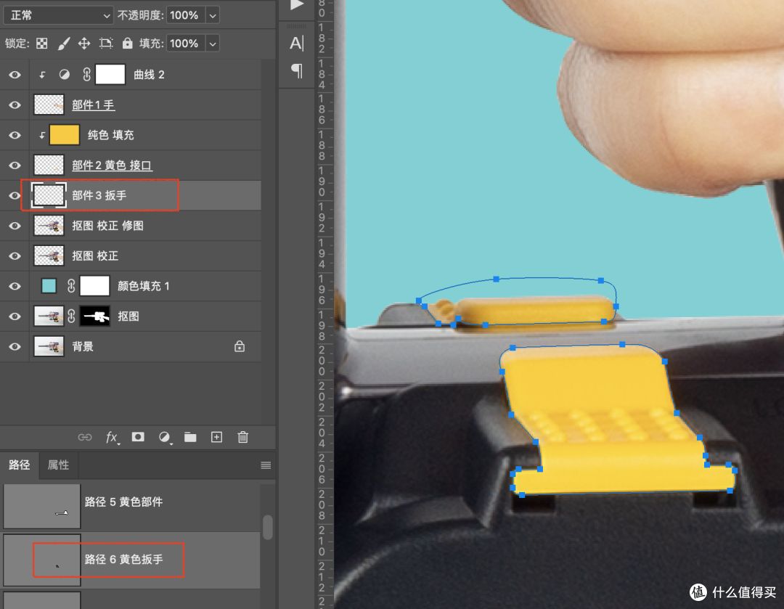Add a layer mask with the mask icon
The width and height of the screenshot is (784, 609).
pyautogui.click(x=138, y=437)
